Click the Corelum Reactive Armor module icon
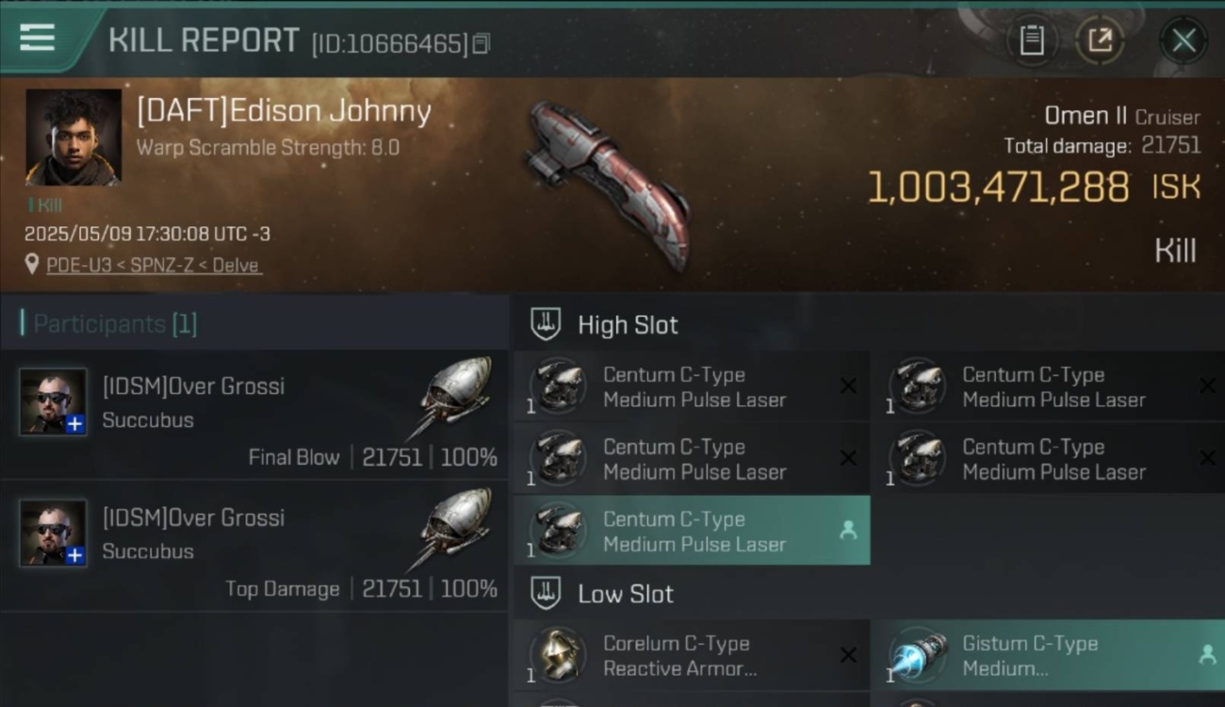This screenshot has width=1225, height=707. [558, 655]
